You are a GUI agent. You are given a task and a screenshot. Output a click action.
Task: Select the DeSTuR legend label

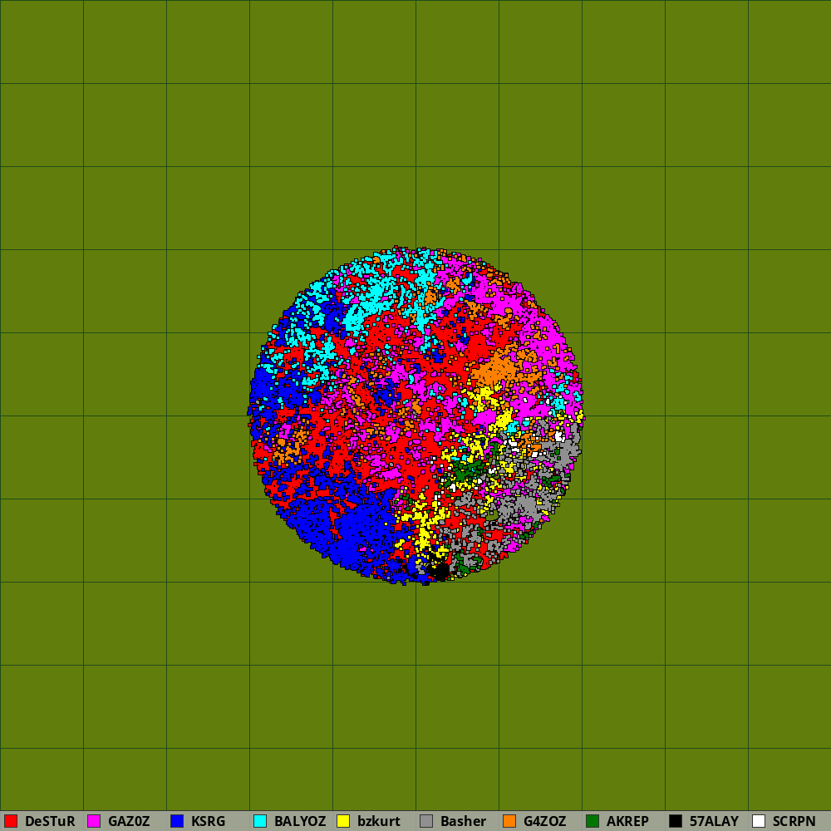(50, 821)
